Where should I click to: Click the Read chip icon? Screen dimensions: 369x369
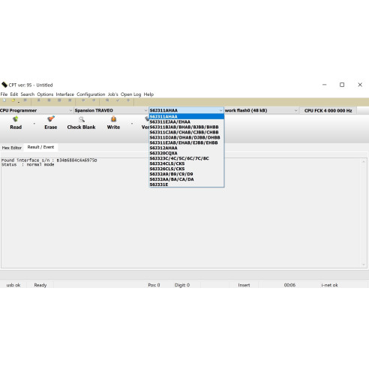pos(16,119)
